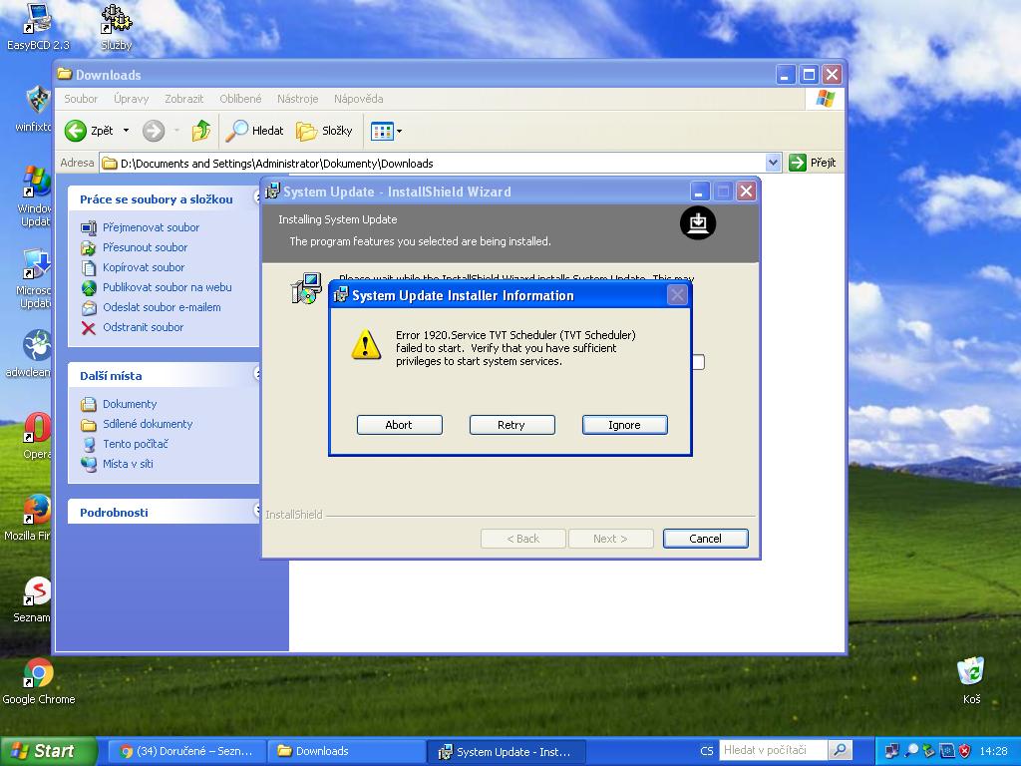The width and height of the screenshot is (1021, 766).
Task: Cancel the InstallShield Wizard installation
Action: tap(705, 539)
